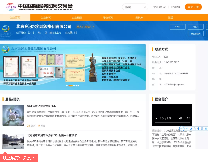Click the 联系方式 section heading
This screenshot has height=162, width=209.
coord(161,49)
